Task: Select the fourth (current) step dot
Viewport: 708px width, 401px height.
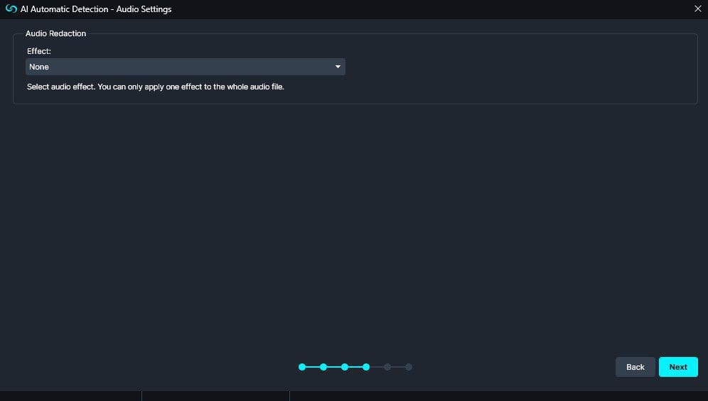Action: (366, 367)
